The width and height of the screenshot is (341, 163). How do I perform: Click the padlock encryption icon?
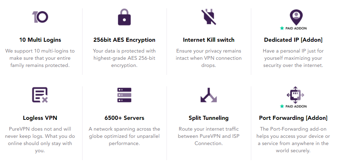click(x=124, y=17)
